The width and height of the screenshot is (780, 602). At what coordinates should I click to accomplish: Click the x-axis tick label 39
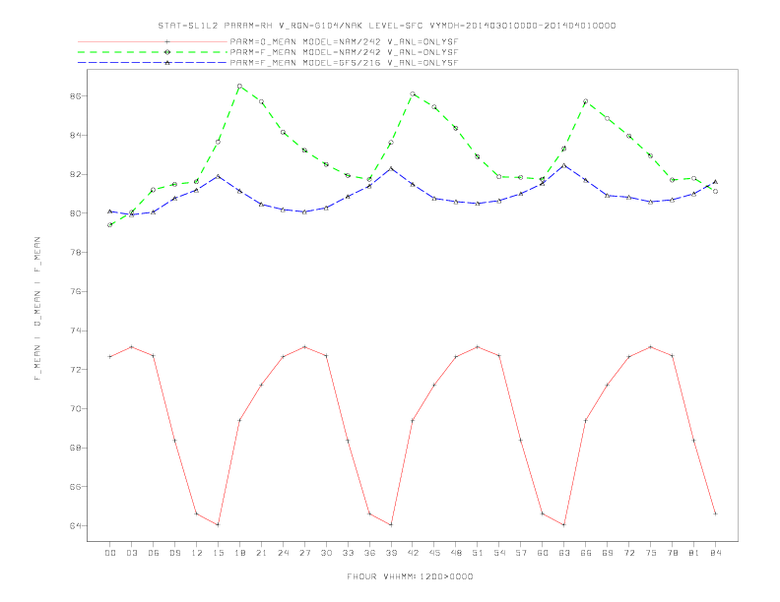(391, 553)
